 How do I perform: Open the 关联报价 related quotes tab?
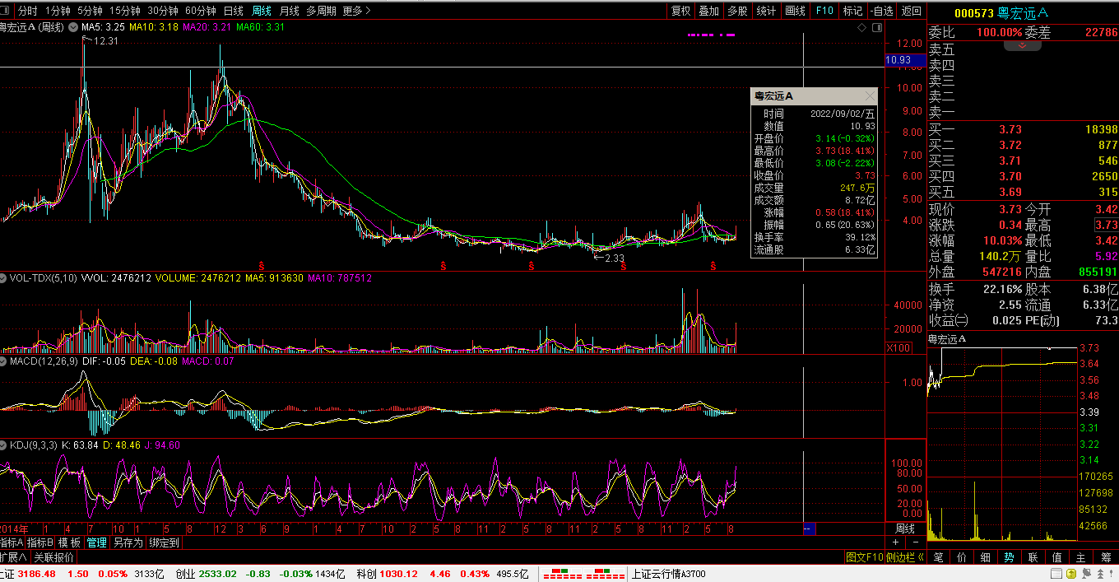point(53,557)
